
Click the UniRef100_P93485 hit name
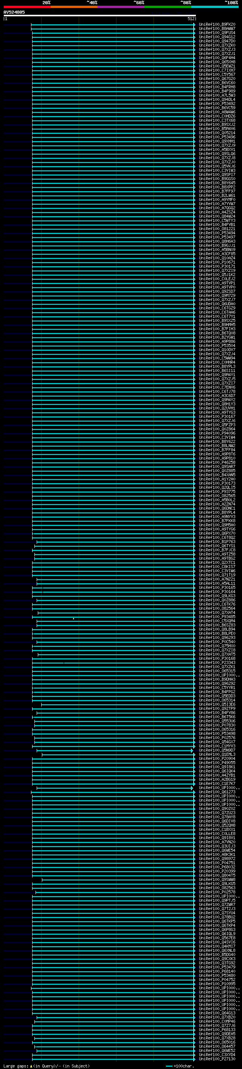point(217,617)
